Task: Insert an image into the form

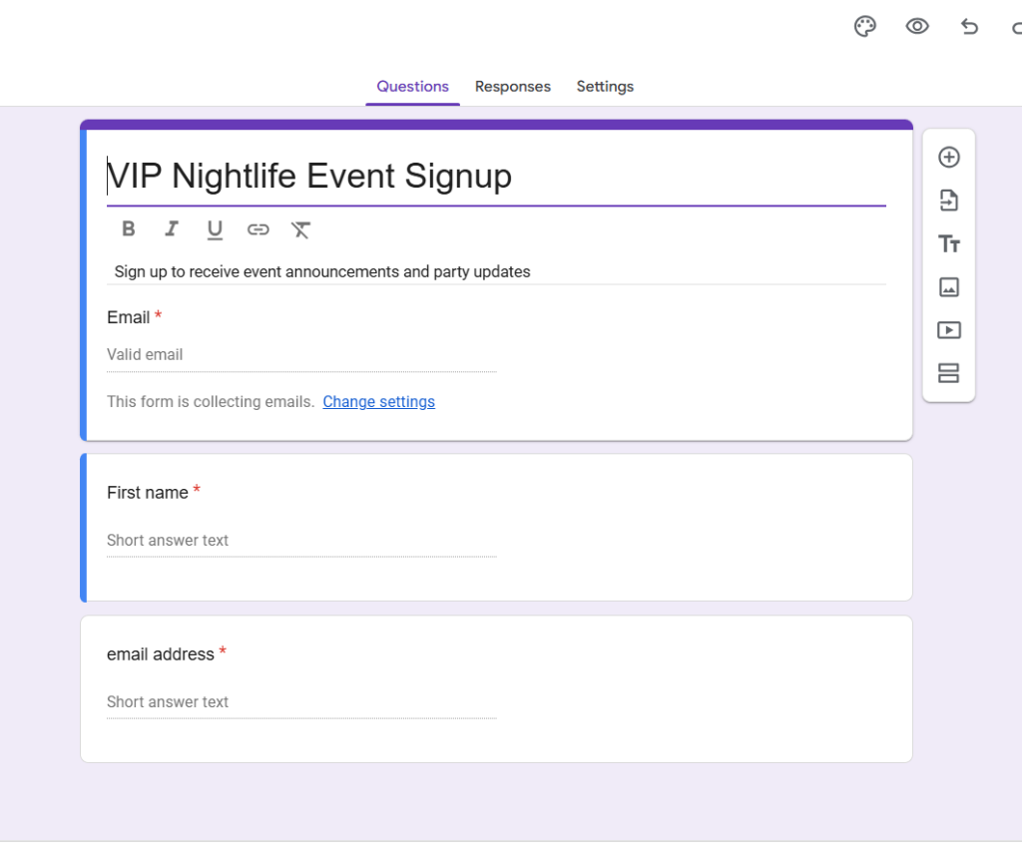Action: point(949,287)
